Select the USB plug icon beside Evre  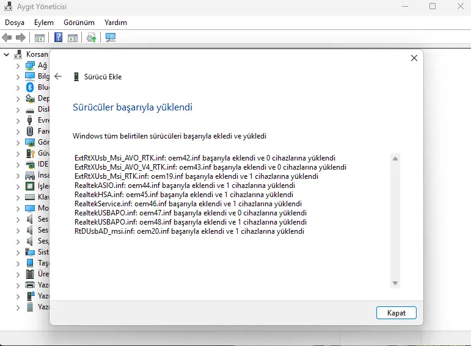tap(30, 120)
